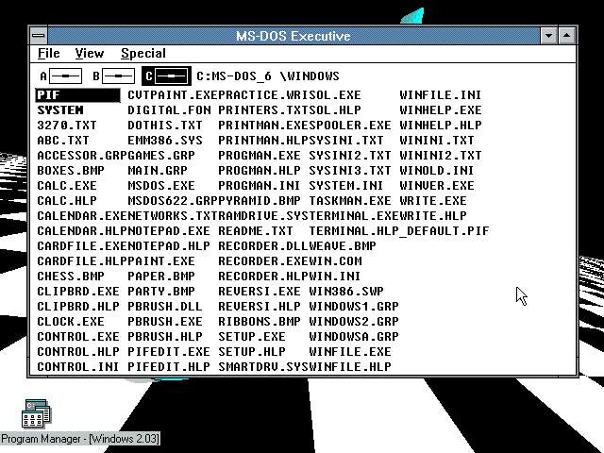Select RIBBONS.BMP file

click(260, 321)
